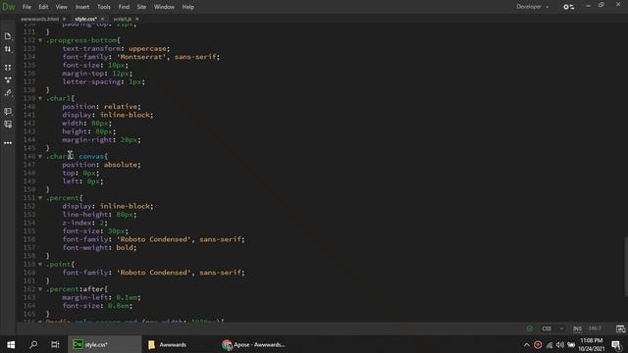This screenshot has height=353, width=628.
Task: Open the Sync Settings gear icon
Action: coord(568,7)
